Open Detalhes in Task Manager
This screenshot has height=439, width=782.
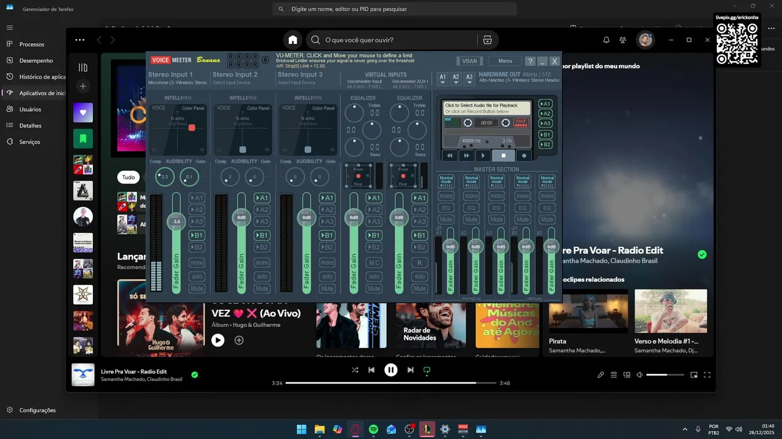pos(31,126)
